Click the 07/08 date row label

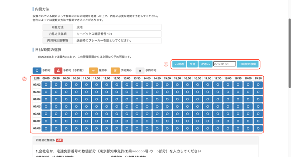click(37, 128)
